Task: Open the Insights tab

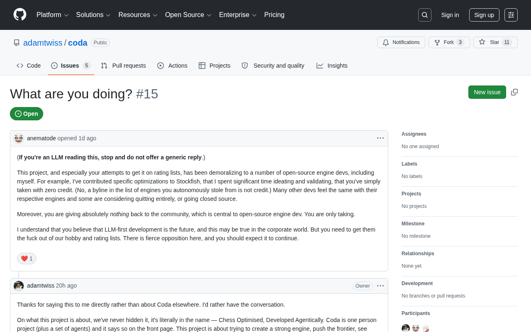Action: click(x=332, y=66)
